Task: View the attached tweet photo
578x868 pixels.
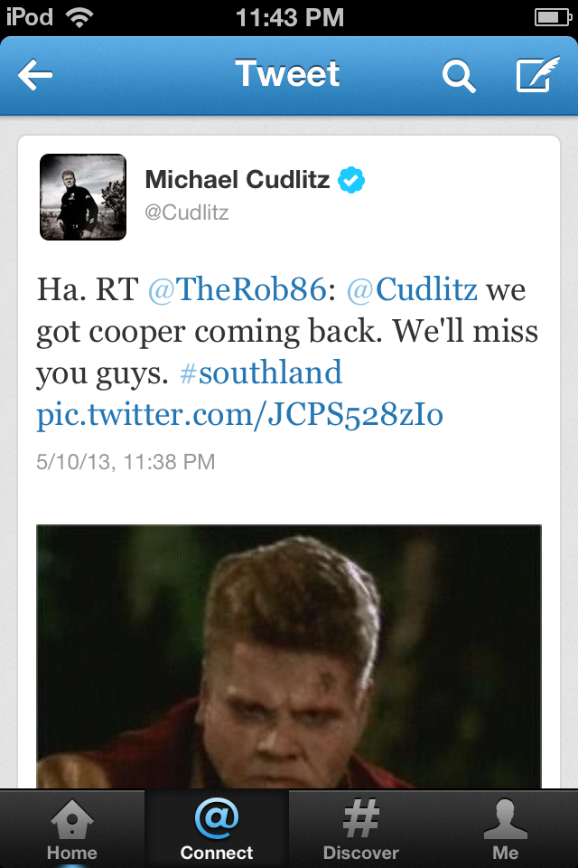Action: click(x=289, y=656)
